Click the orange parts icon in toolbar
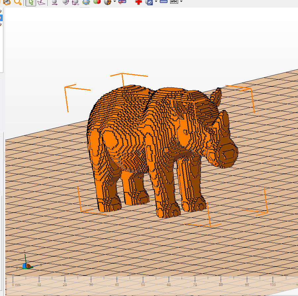 [x=7, y=2]
